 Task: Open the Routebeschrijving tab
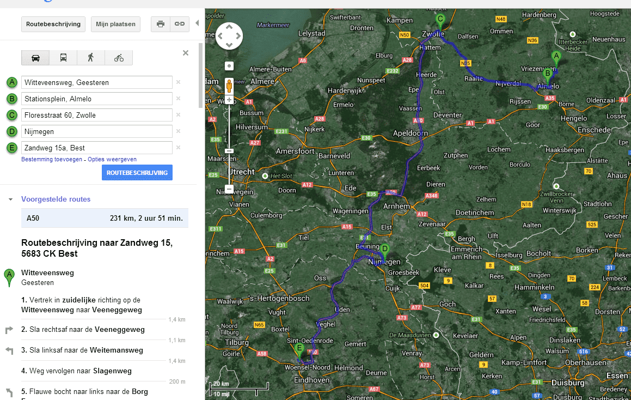coord(53,24)
